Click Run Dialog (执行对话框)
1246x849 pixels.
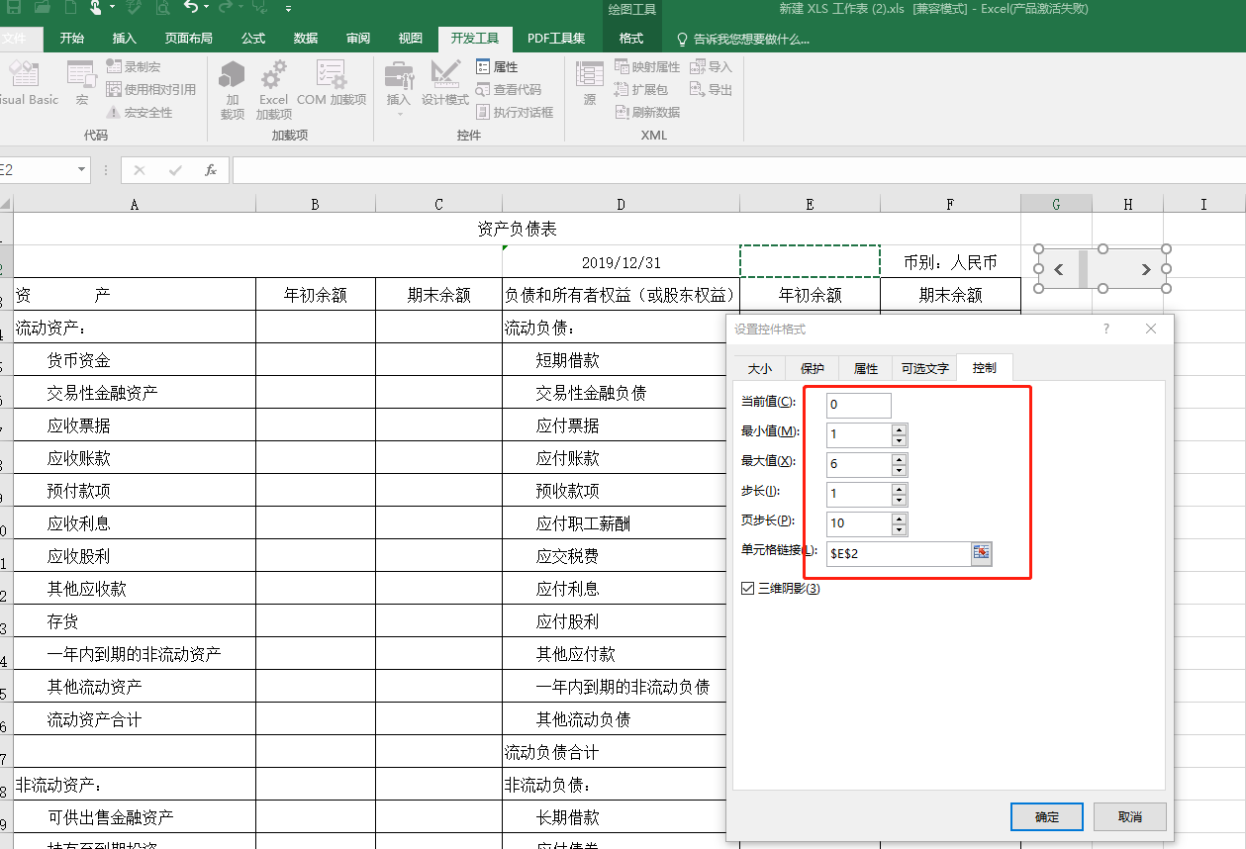coord(515,112)
